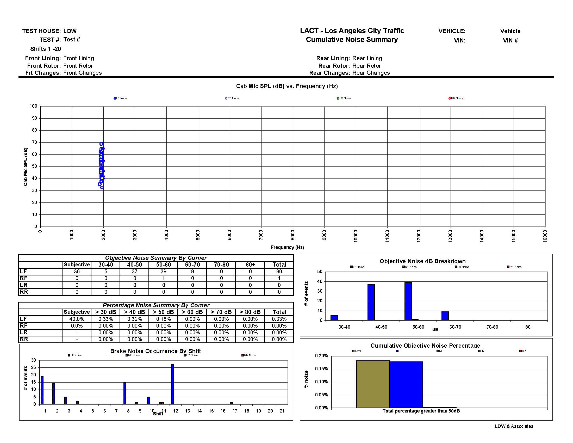Viewport: 573px width, 443px height.
Task: Select the Total legend swatch in Cumulative Percentage chart
Action: tap(353, 351)
